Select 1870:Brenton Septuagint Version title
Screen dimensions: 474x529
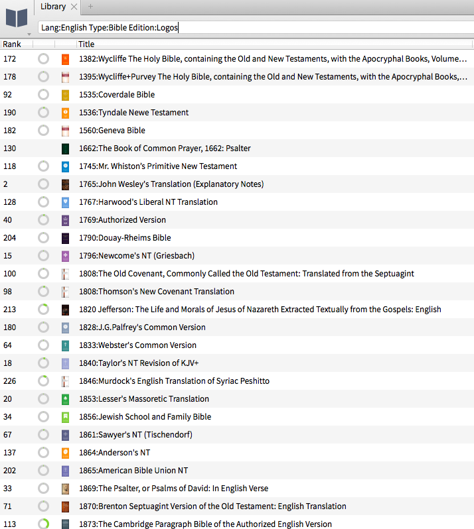213,506
